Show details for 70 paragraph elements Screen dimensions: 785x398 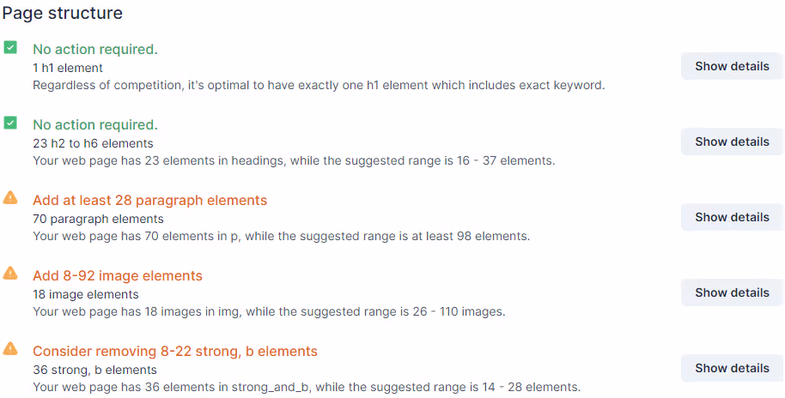pos(732,217)
